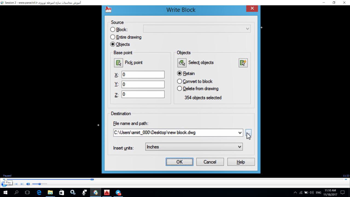Image resolution: width=350 pixels, height=197 pixels.
Task: Click the AutoCAD logo in dialog title
Action: pos(108,10)
